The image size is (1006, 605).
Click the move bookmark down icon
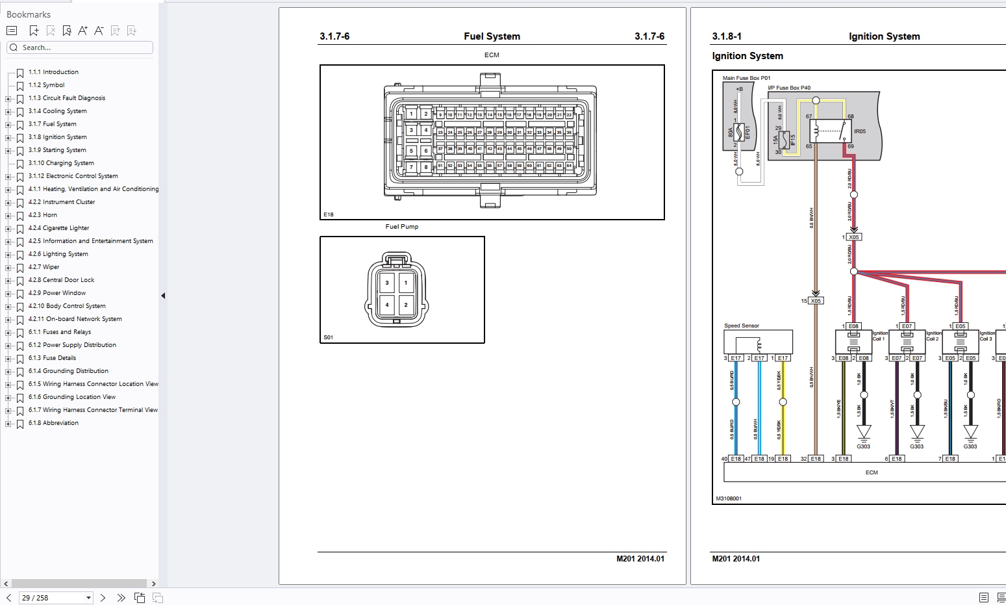click(132, 31)
